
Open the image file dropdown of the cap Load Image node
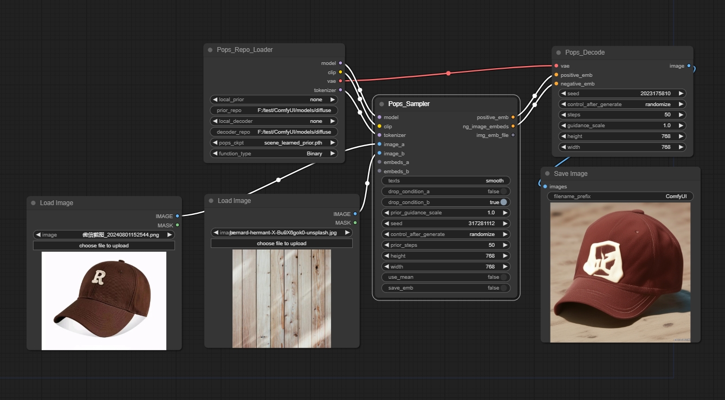(104, 235)
